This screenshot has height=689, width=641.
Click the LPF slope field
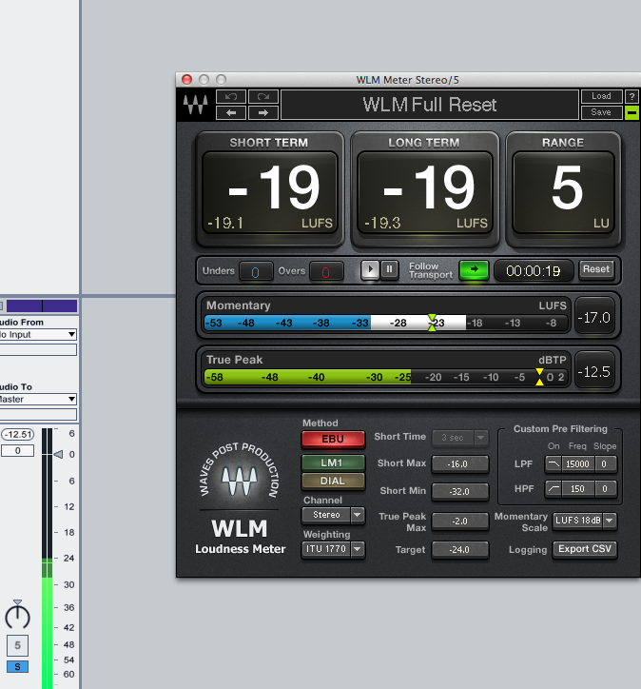pos(605,464)
